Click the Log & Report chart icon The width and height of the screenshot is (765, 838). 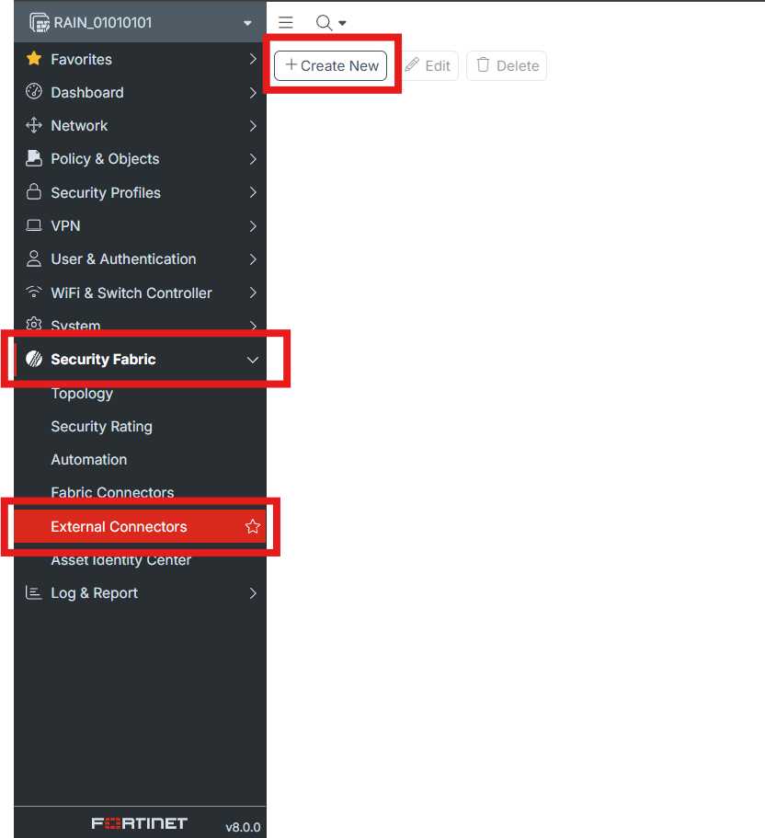(34, 592)
